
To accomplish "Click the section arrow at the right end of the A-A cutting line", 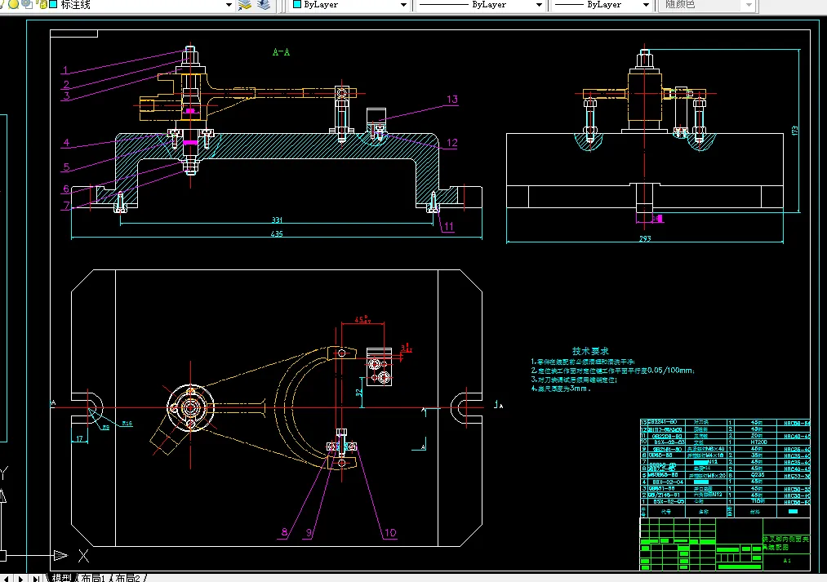I will [x=495, y=404].
